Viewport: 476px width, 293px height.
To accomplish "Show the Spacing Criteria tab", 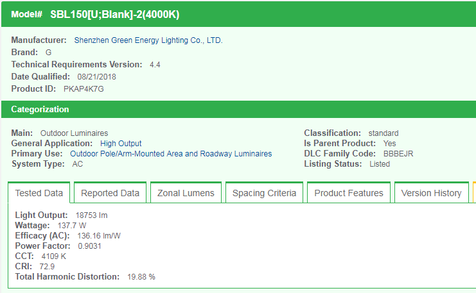I will [264, 193].
